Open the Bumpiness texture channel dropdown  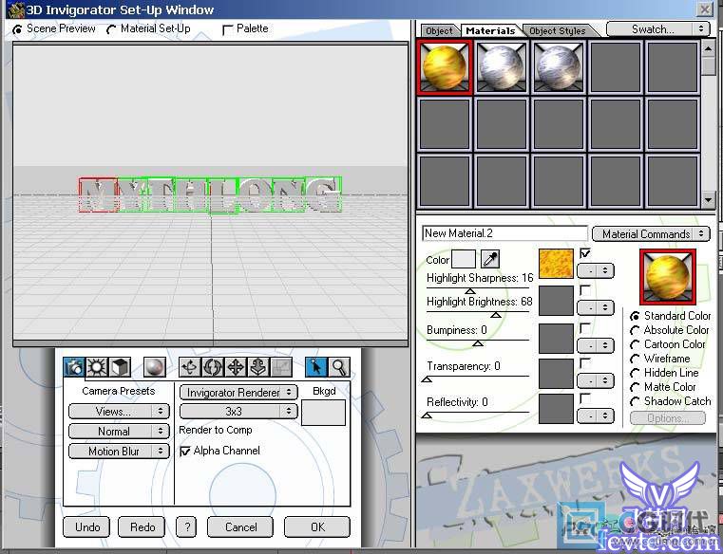596,345
